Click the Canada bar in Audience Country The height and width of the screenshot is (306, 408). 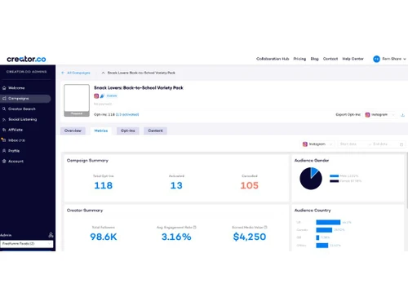324,230
